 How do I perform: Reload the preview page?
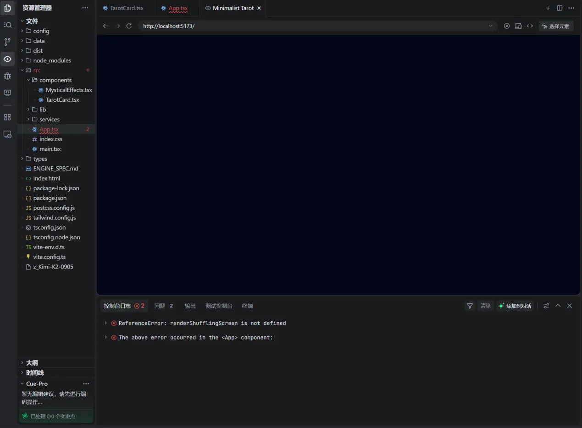point(129,26)
